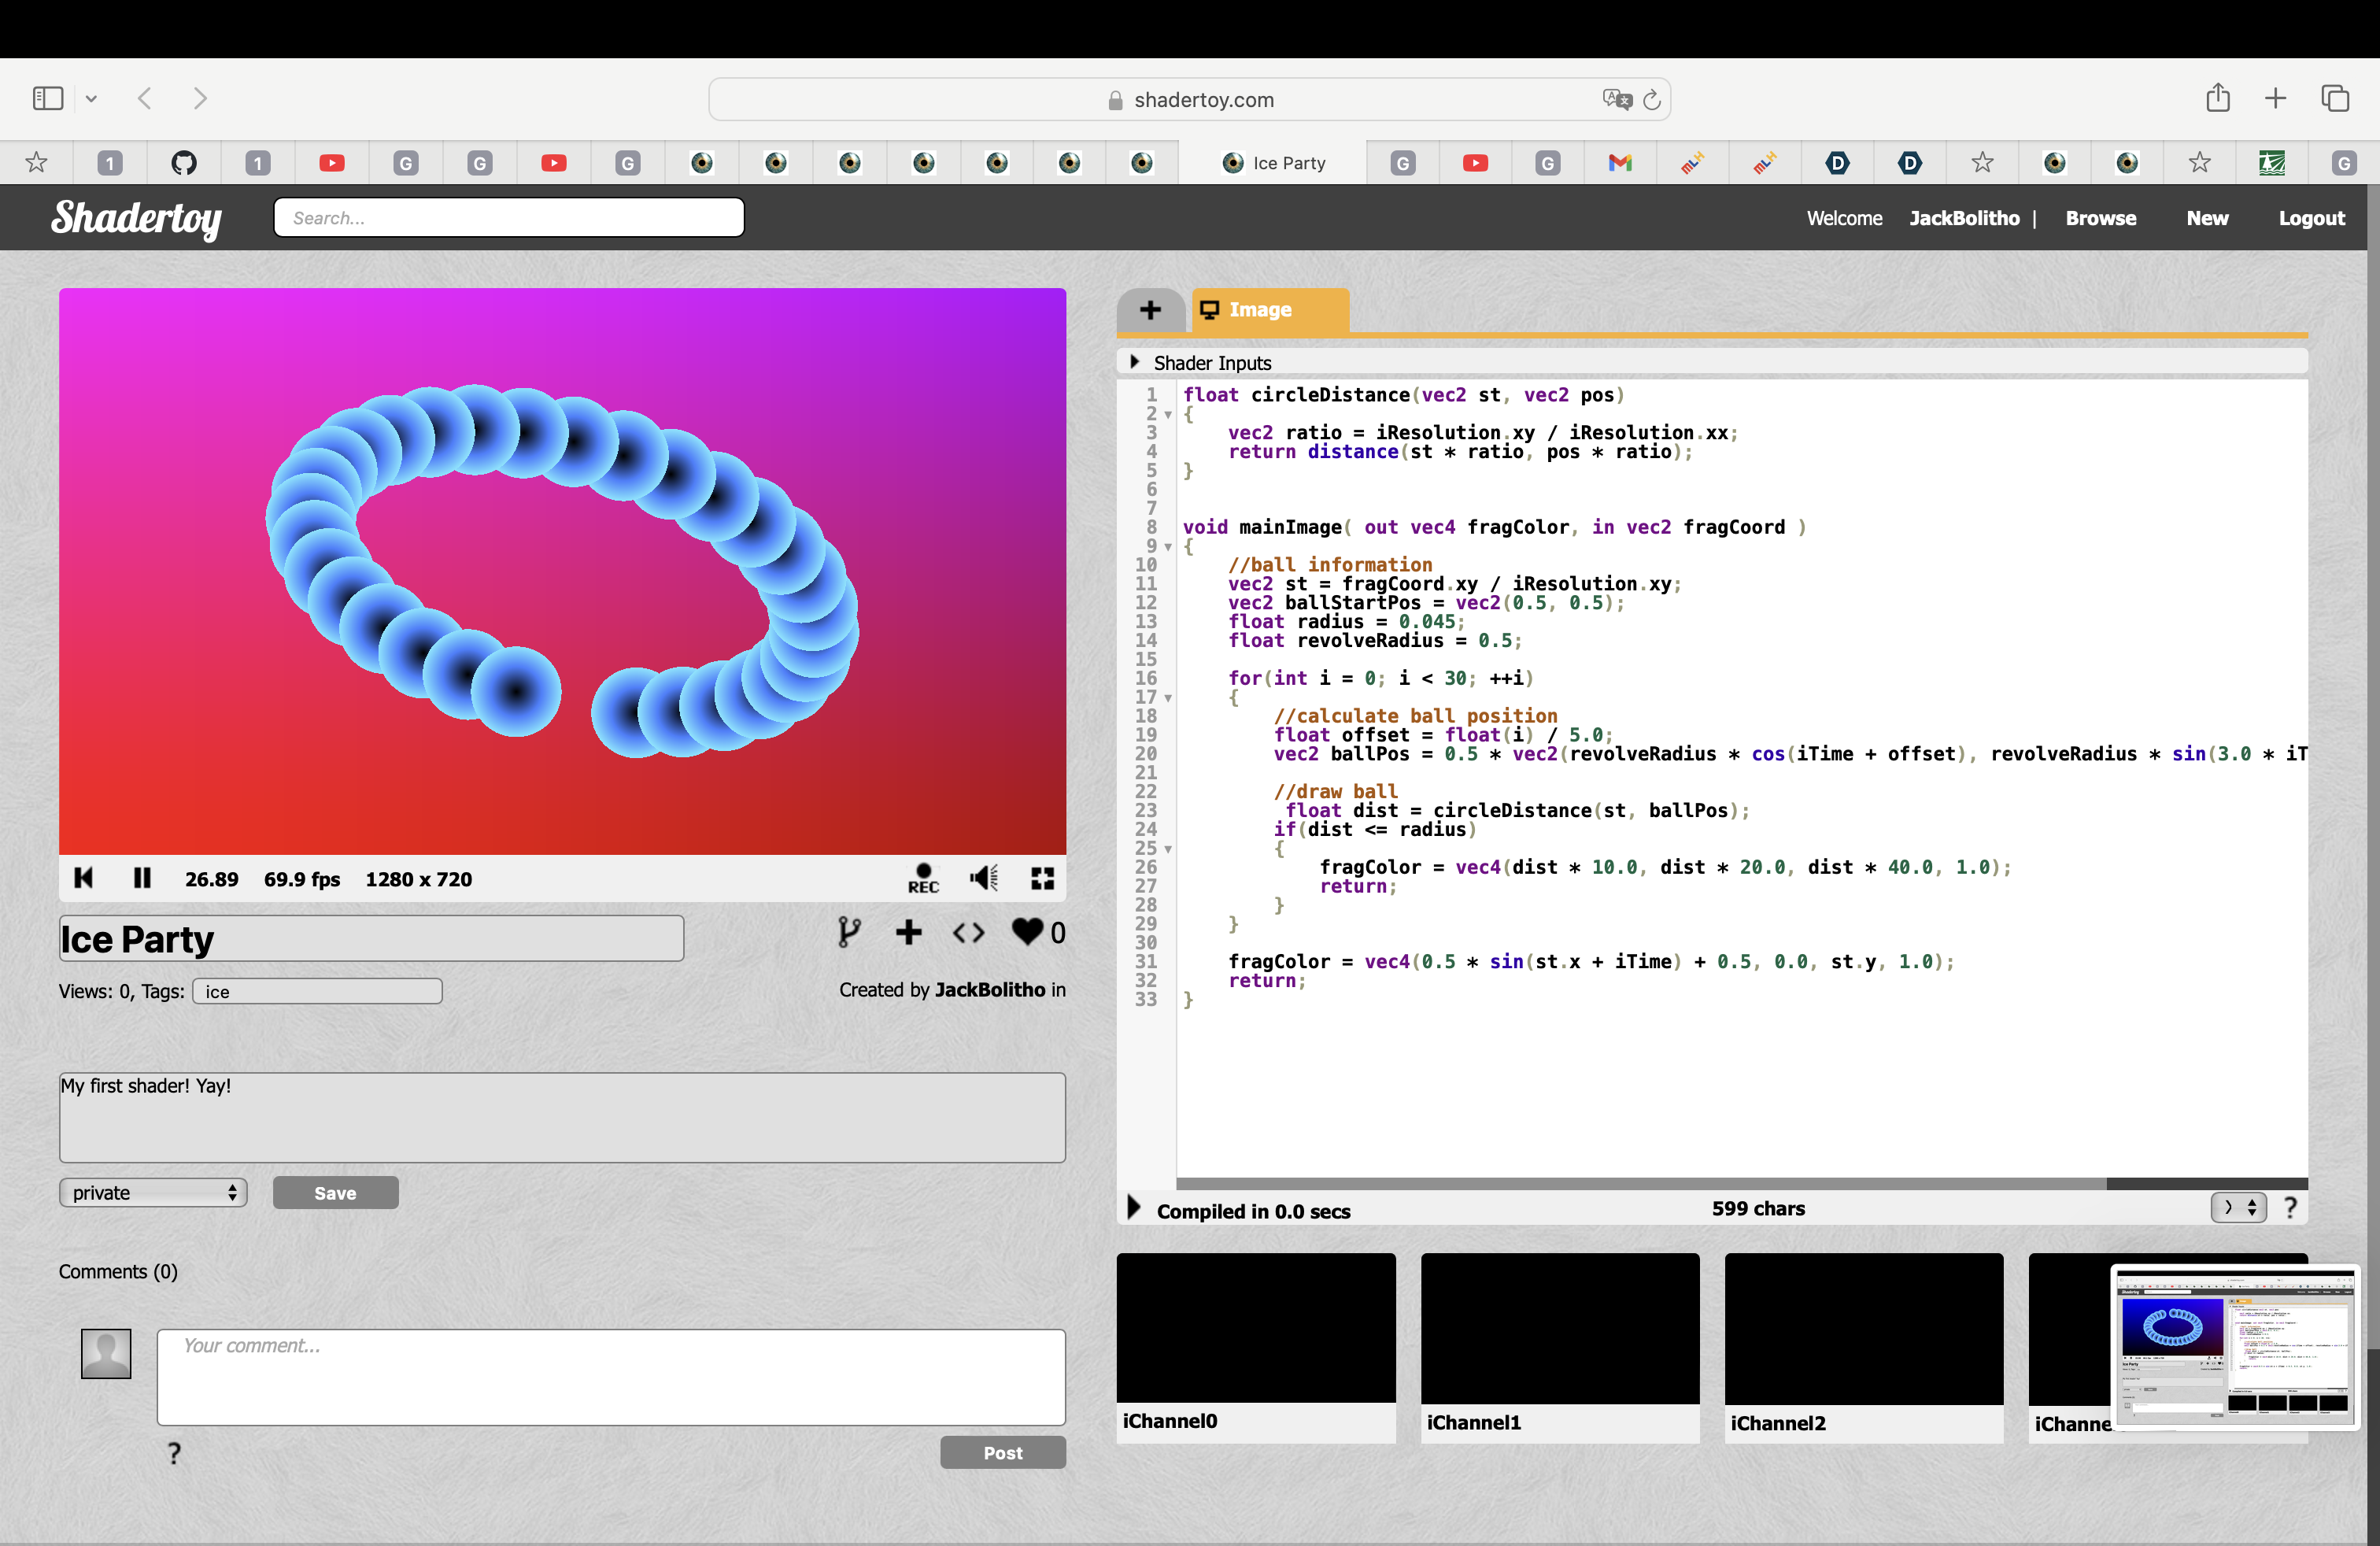The image size is (2380, 1546).
Task: Expand compile messages triangle
Action: click(1133, 1208)
